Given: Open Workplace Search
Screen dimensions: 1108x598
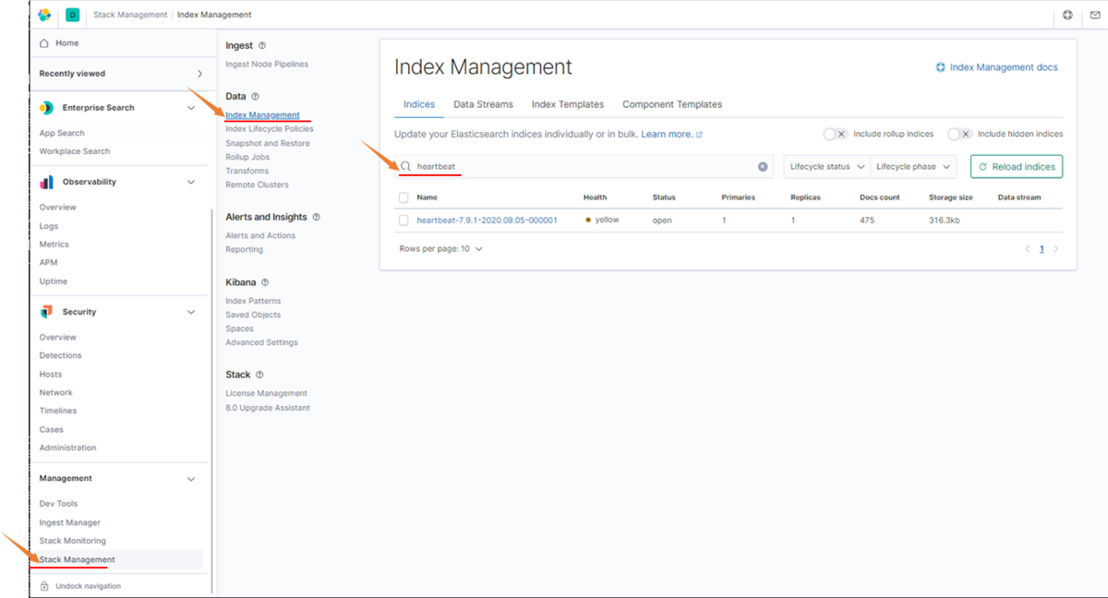Looking at the screenshot, I should [75, 151].
